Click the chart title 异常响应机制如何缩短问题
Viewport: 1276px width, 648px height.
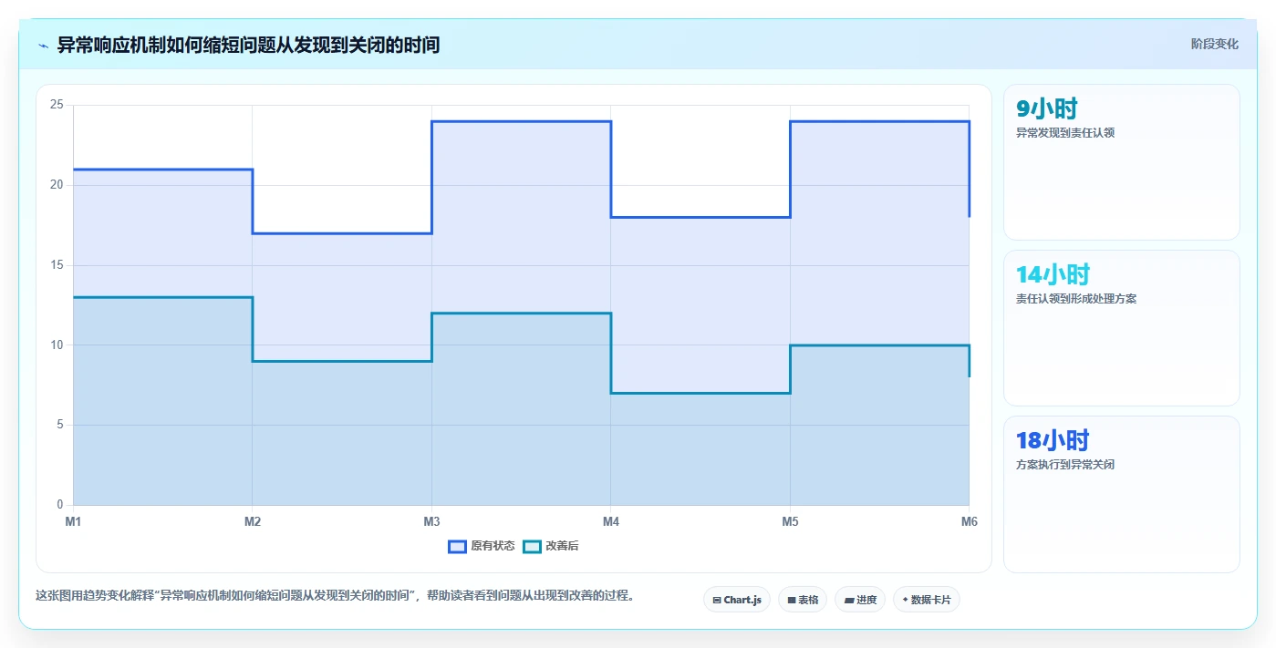pos(249,45)
